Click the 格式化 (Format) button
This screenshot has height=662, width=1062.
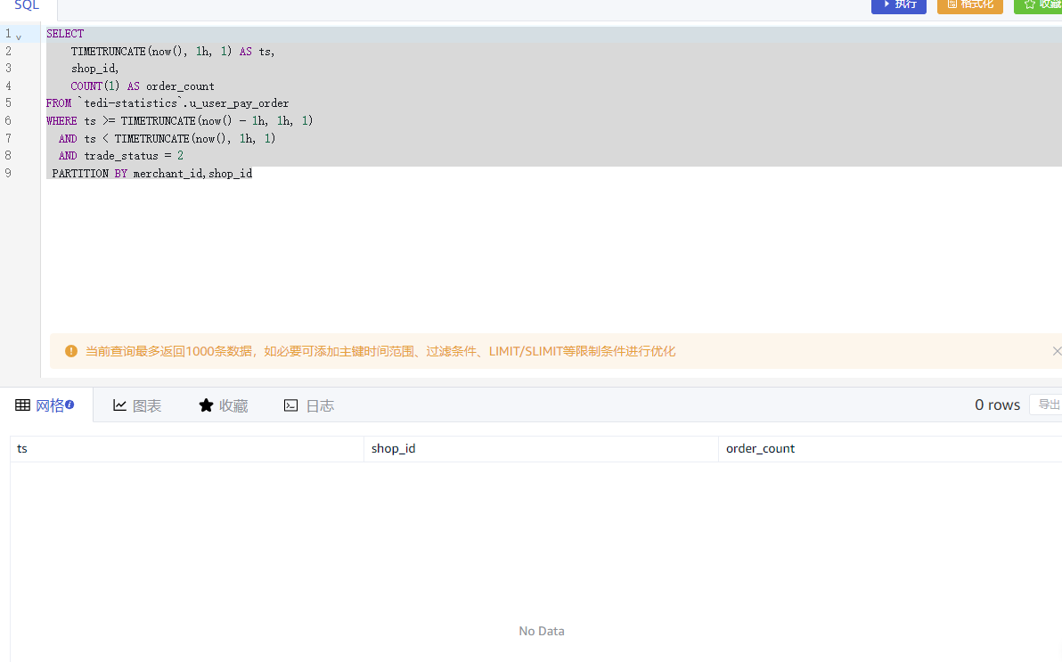point(969,5)
